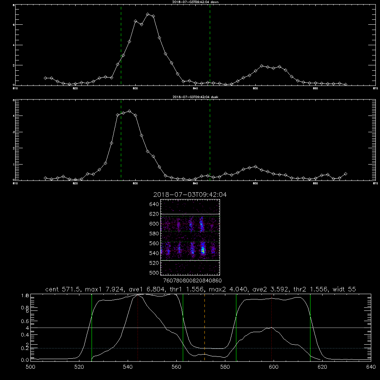Click heatmap y-axis label 520
380x380 pixels.
tap(154, 263)
